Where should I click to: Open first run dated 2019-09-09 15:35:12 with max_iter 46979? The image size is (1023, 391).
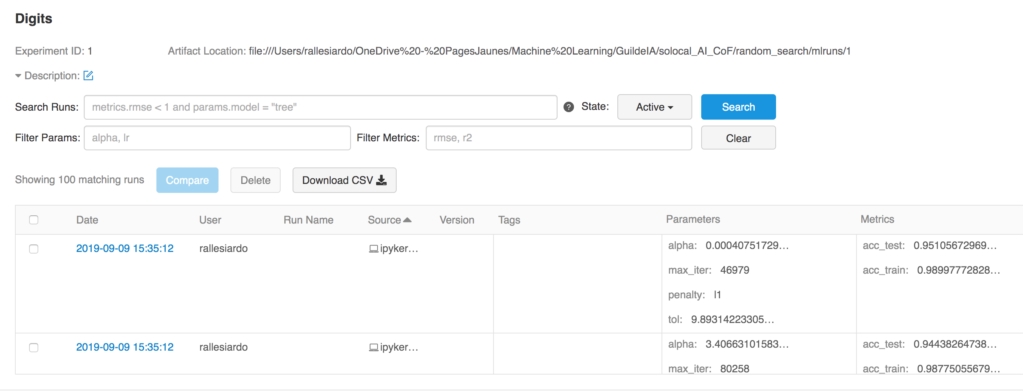pos(125,248)
